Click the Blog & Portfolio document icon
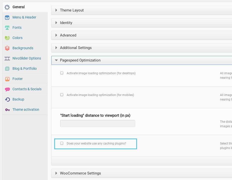Screen dimensions: 232x180 point(7,69)
